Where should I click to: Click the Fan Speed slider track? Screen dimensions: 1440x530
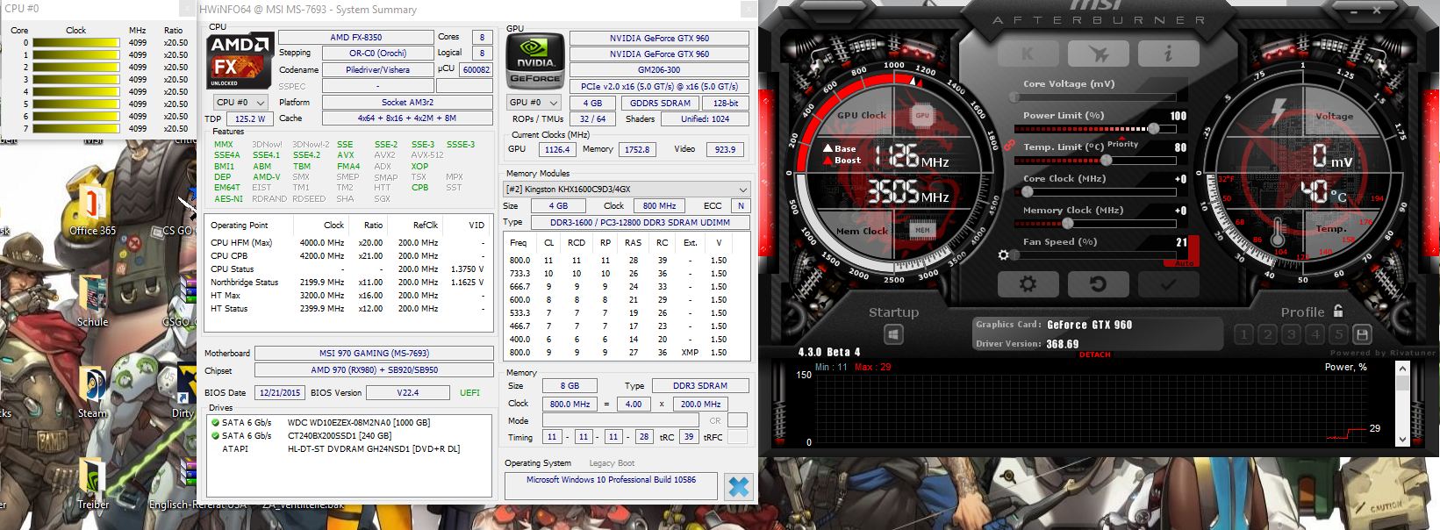click(x=1094, y=255)
